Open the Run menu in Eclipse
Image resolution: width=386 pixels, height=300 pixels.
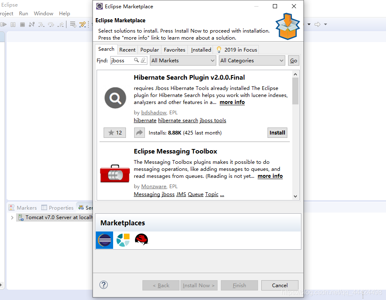[x=24, y=14]
